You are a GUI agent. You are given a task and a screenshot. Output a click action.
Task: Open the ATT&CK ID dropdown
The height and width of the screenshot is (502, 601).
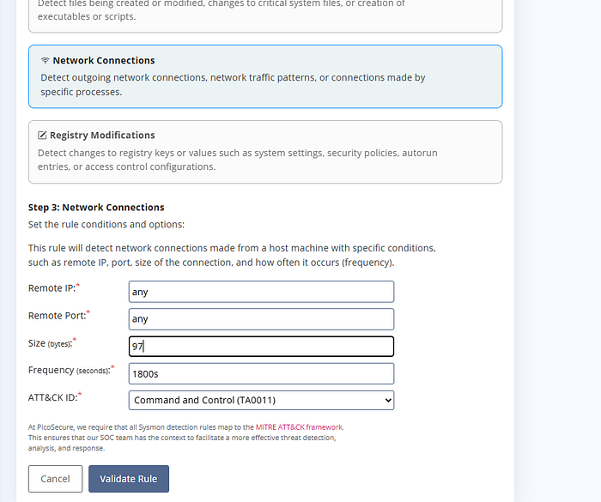pos(261,400)
